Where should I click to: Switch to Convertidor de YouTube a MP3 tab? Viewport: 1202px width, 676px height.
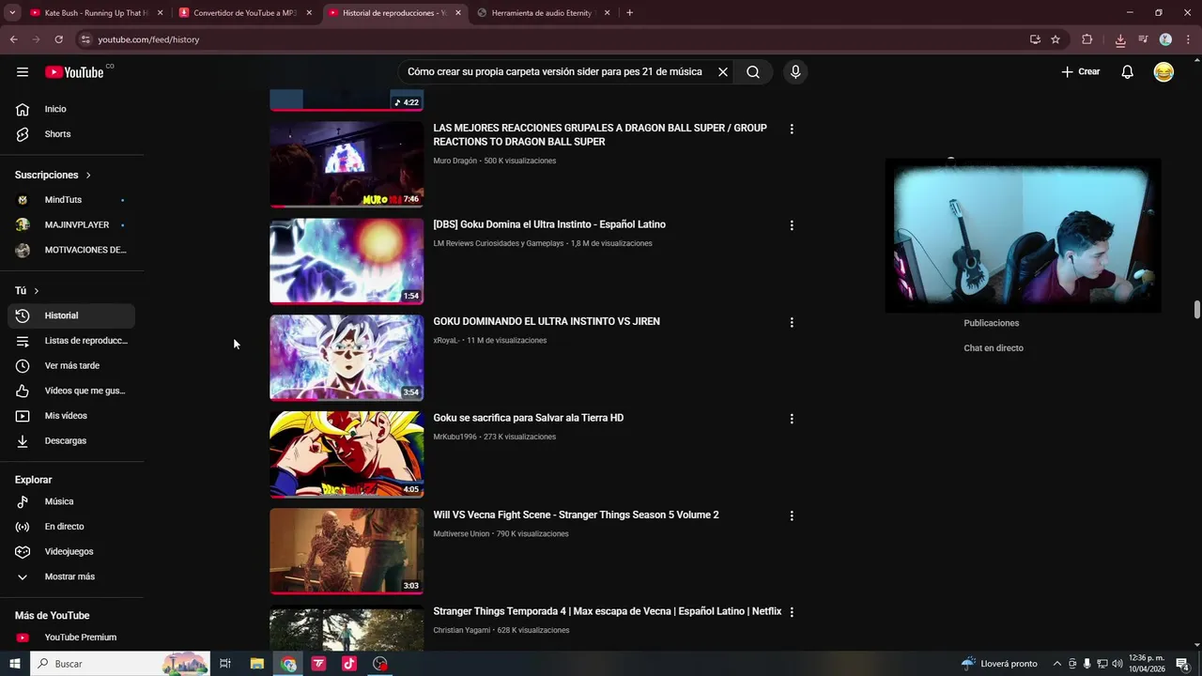245,13
